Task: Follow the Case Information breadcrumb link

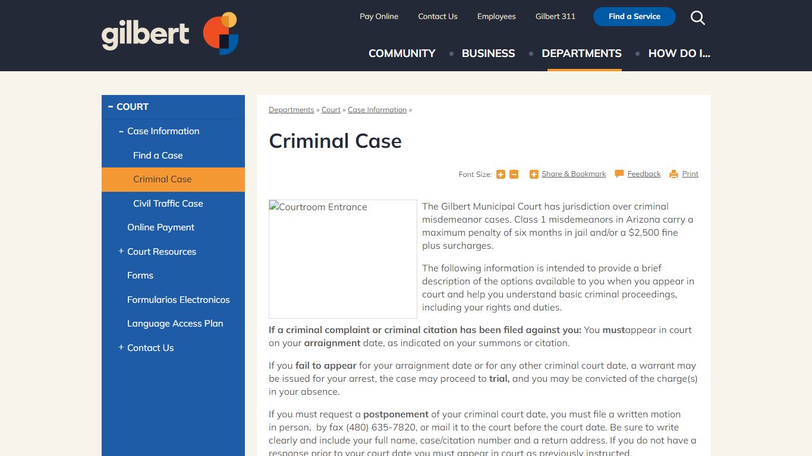Action: pyautogui.click(x=377, y=109)
